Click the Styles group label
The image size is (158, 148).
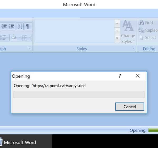click(x=82, y=49)
